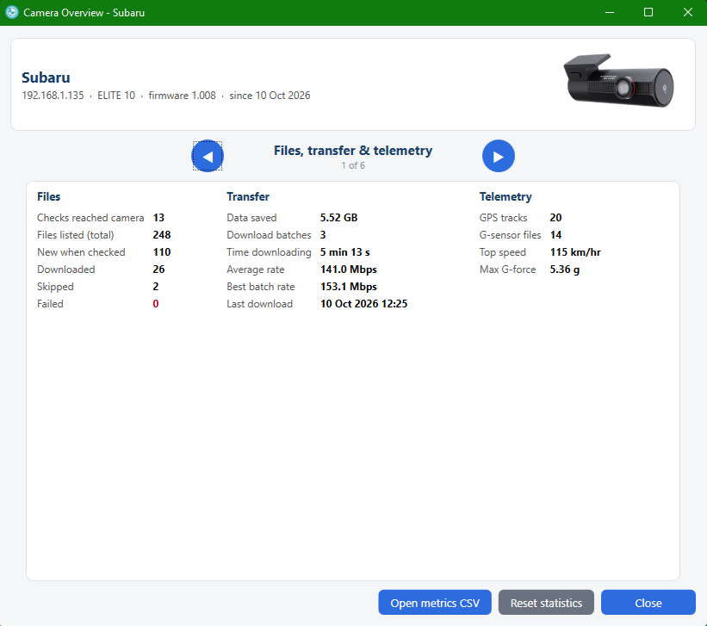The width and height of the screenshot is (707, 626).
Task: Click the 'Last download' label
Action: [x=260, y=304]
